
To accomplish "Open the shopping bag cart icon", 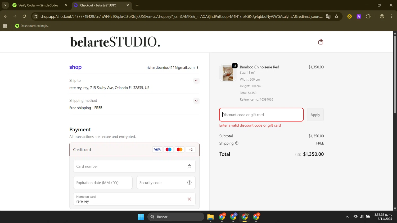I will [x=321, y=42].
